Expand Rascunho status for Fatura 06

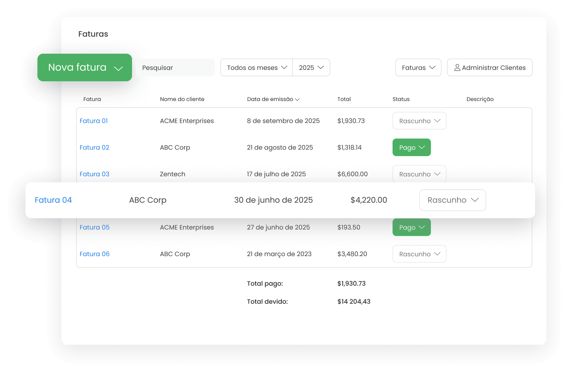(419, 254)
